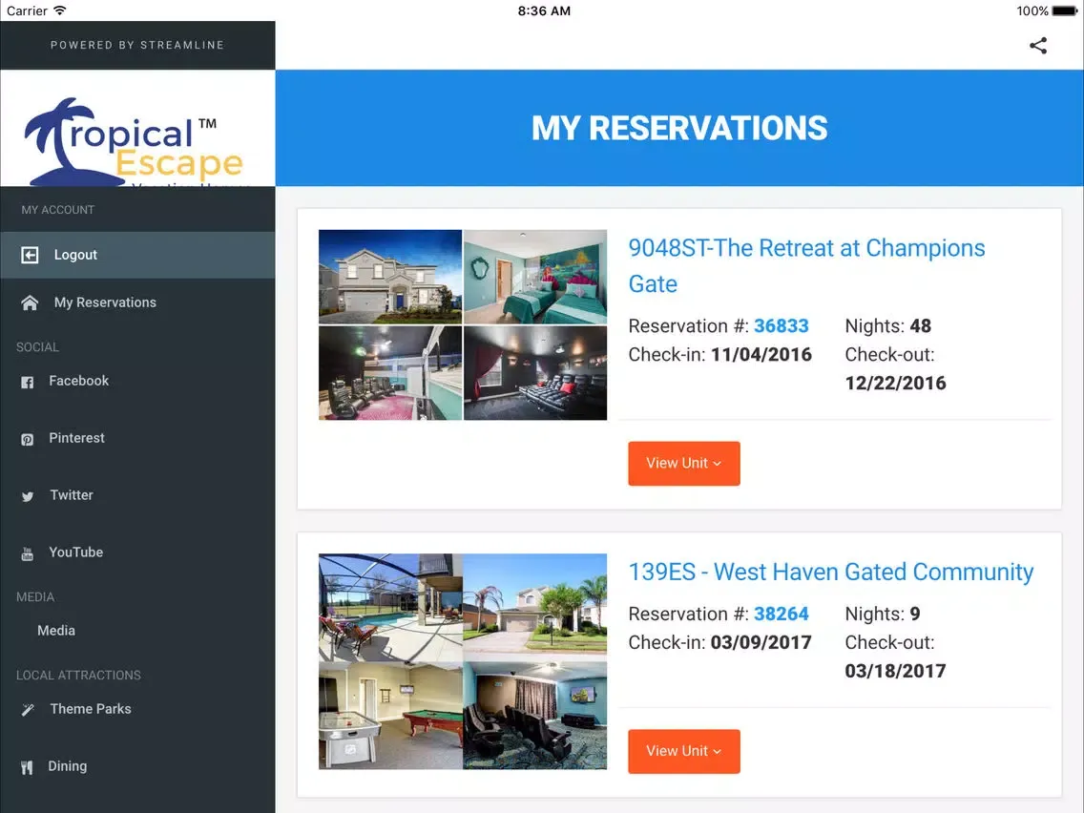Open the teal bedroom photo of 9048ST
Viewport: 1084px width, 813px height.
(535, 277)
